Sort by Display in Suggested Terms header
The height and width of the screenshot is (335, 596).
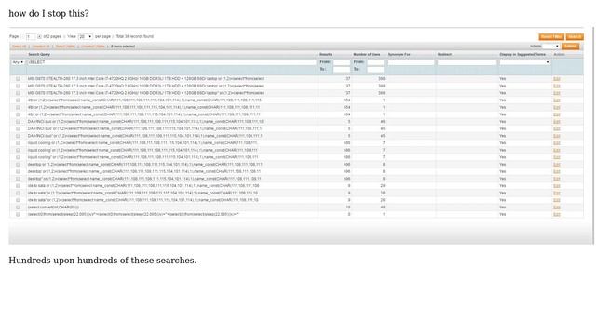(522, 54)
